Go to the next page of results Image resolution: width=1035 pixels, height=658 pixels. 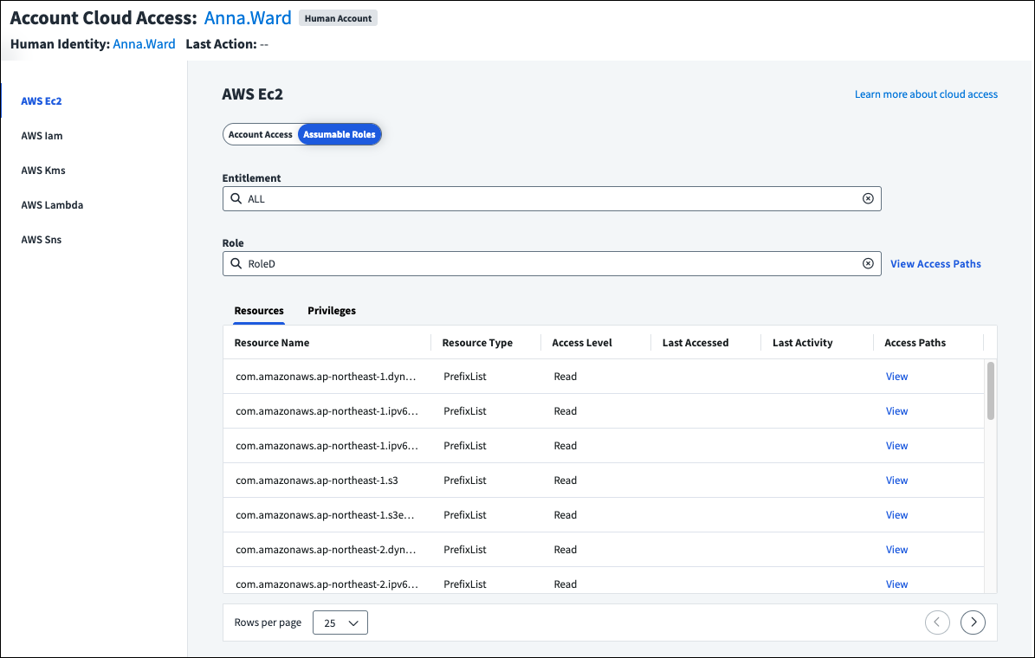click(973, 623)
